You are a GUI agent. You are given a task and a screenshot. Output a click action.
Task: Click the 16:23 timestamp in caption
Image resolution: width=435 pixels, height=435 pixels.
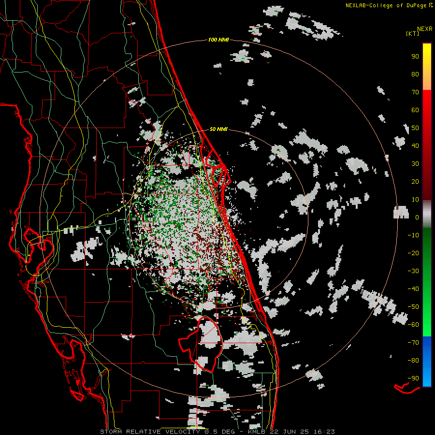tap(324, 432)
